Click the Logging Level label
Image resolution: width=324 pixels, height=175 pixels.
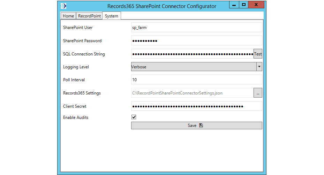tap(76, 67)
